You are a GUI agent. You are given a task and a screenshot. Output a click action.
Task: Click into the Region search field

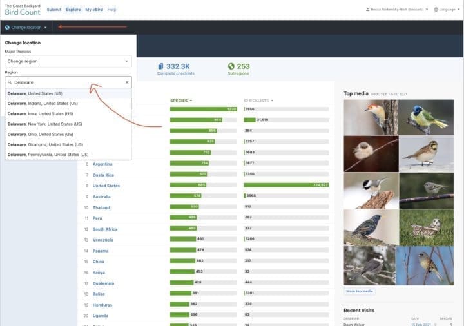68,82
